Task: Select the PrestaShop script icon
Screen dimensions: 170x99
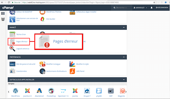Action: coord(51,91)
